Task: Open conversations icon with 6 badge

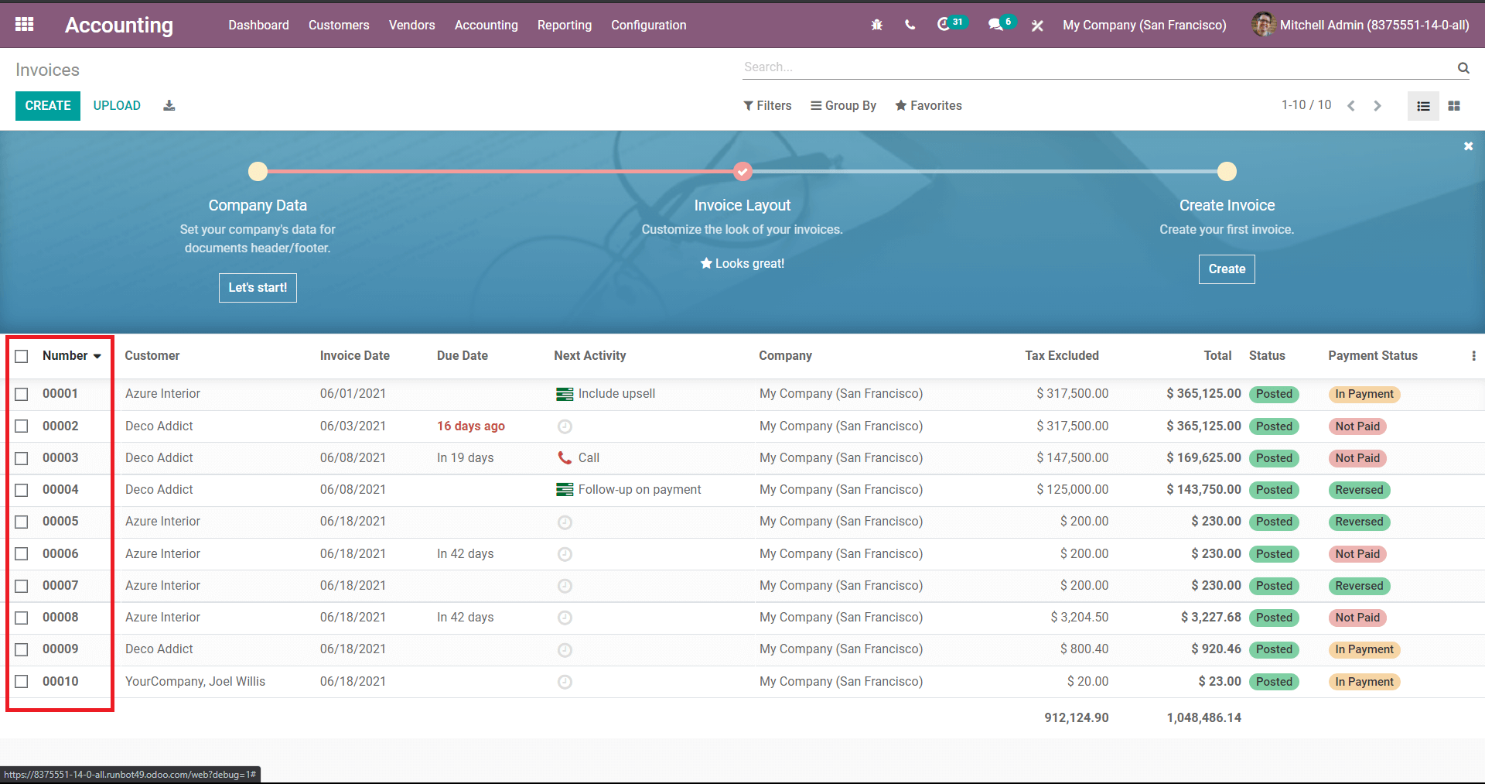Action: click(1002, 24)
